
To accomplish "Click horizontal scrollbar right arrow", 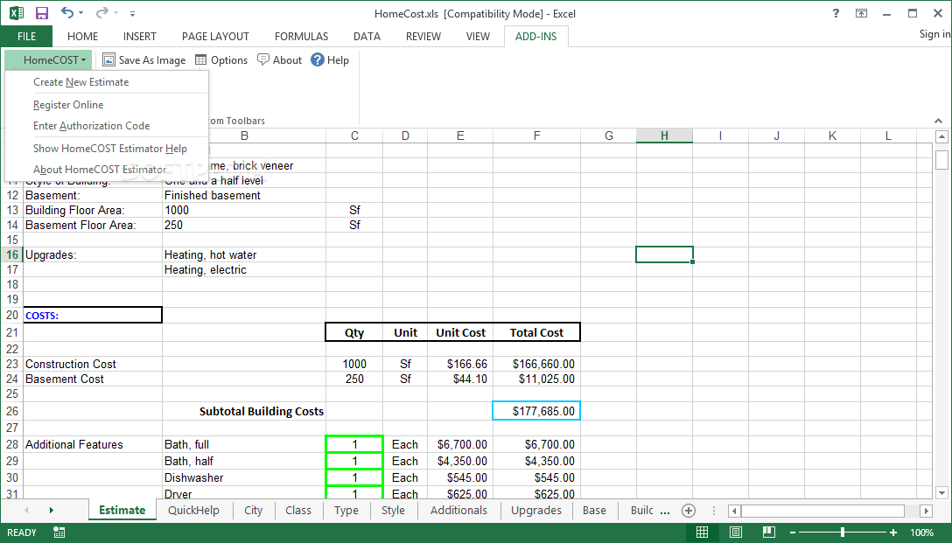I will (x=926, y=511).
